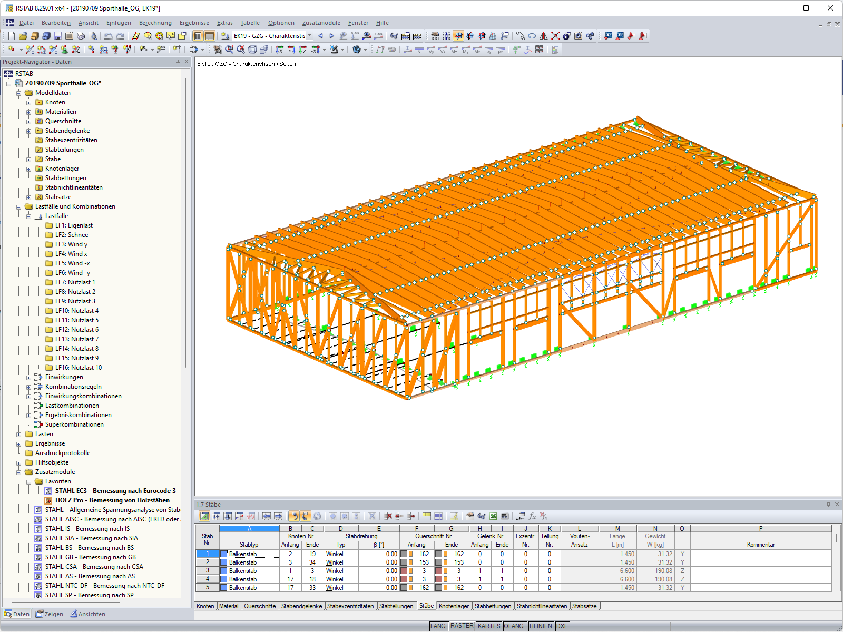Viewport: 843px width, 632px height.
Task: Click the mirror tool icon
Action: 544,36
